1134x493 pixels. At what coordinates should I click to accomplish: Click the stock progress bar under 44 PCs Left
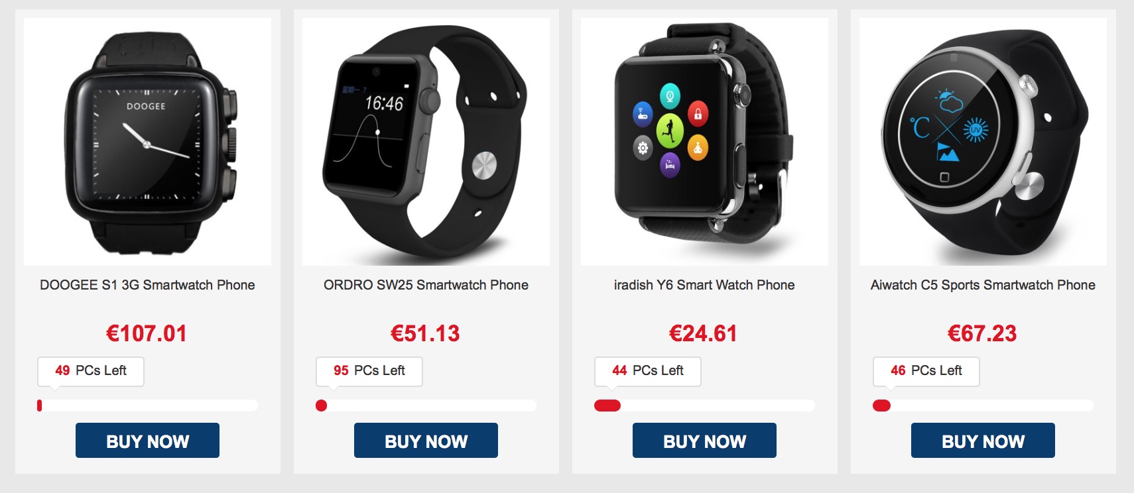click(704, 406)
